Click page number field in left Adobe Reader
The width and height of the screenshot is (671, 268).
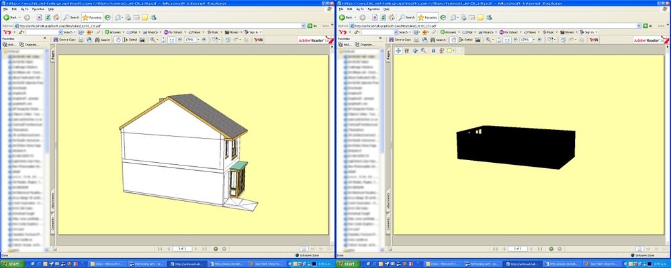(182, 249)
